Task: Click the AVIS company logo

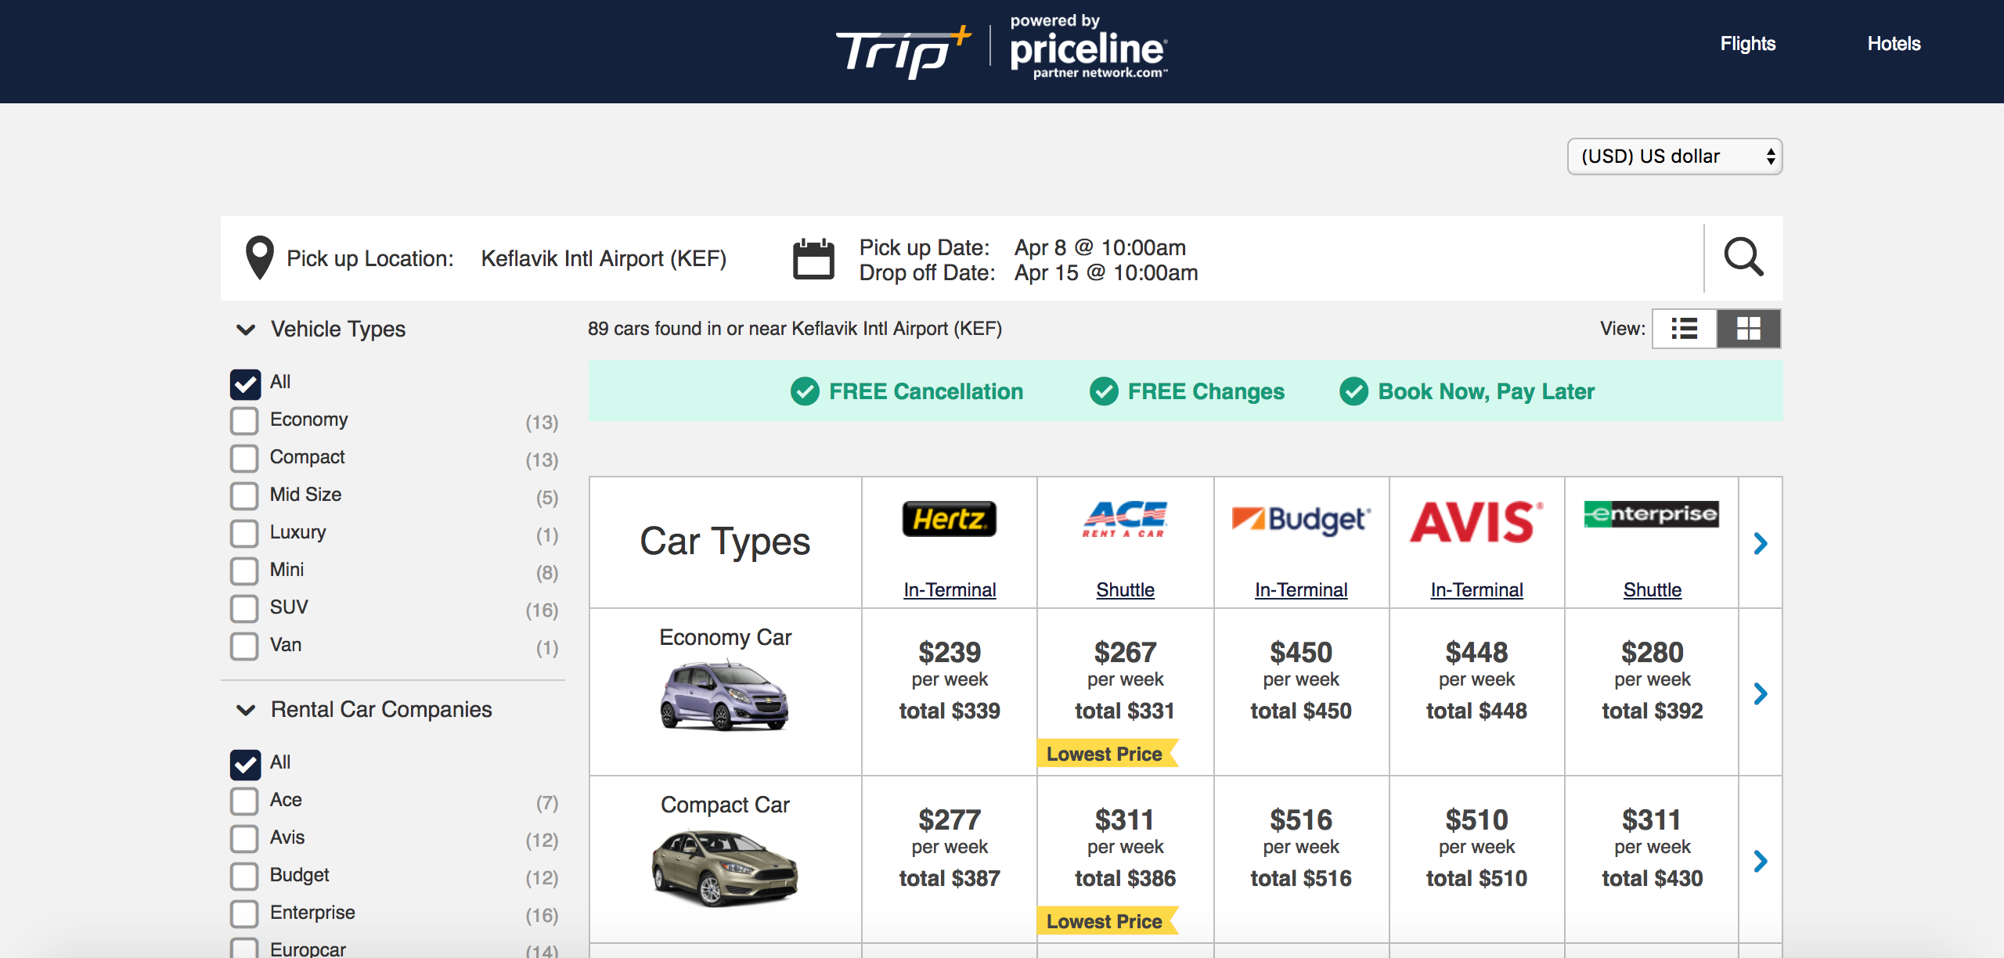Action: [1476, 521]
